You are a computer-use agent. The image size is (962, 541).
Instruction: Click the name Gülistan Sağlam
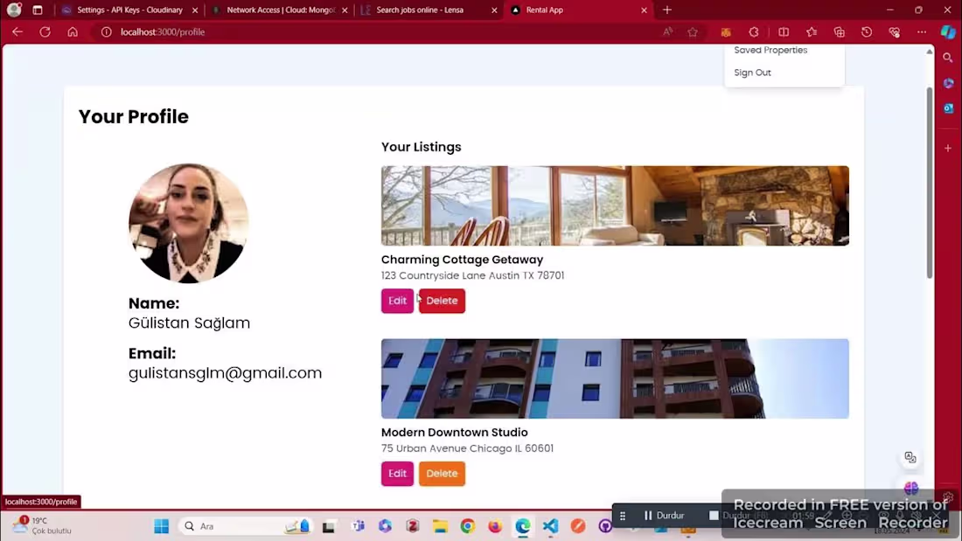pos(189,323)
